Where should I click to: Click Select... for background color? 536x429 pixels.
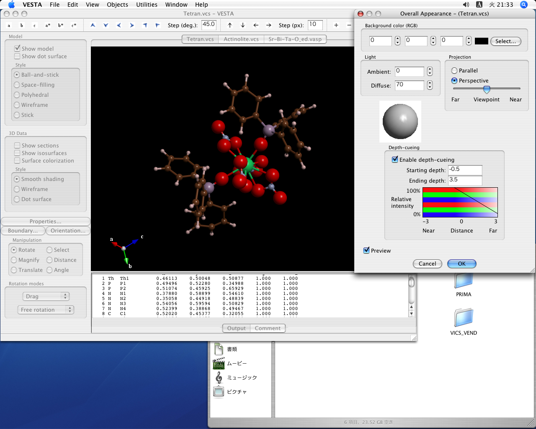[x=505, y=41]
